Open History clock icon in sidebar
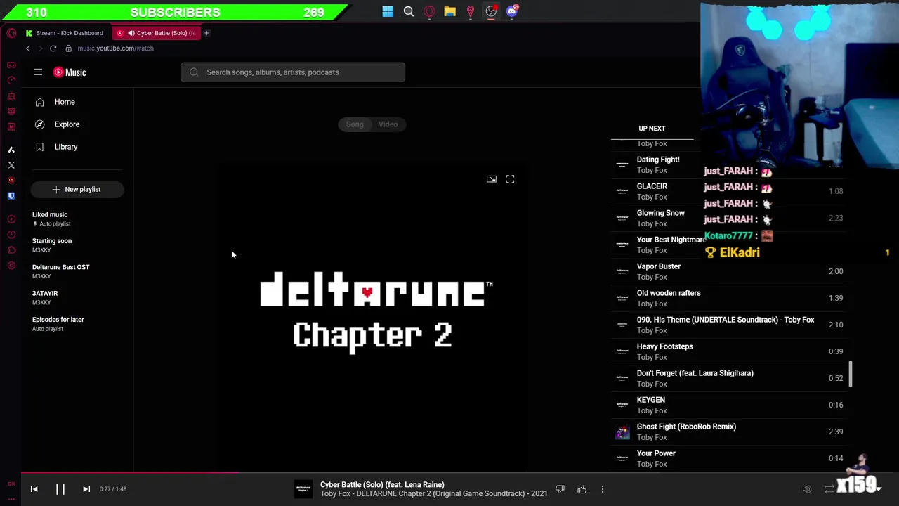This screenshot has width=899, height=506. point(11,235)
